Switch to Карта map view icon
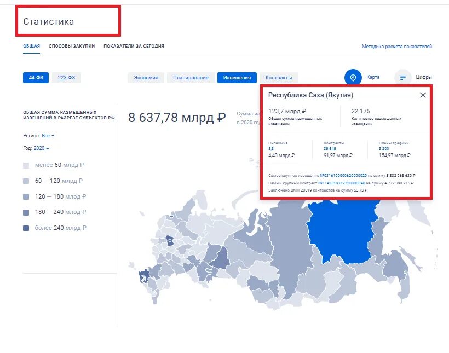Screen dimensions: 449x353 tap(353, 77)
